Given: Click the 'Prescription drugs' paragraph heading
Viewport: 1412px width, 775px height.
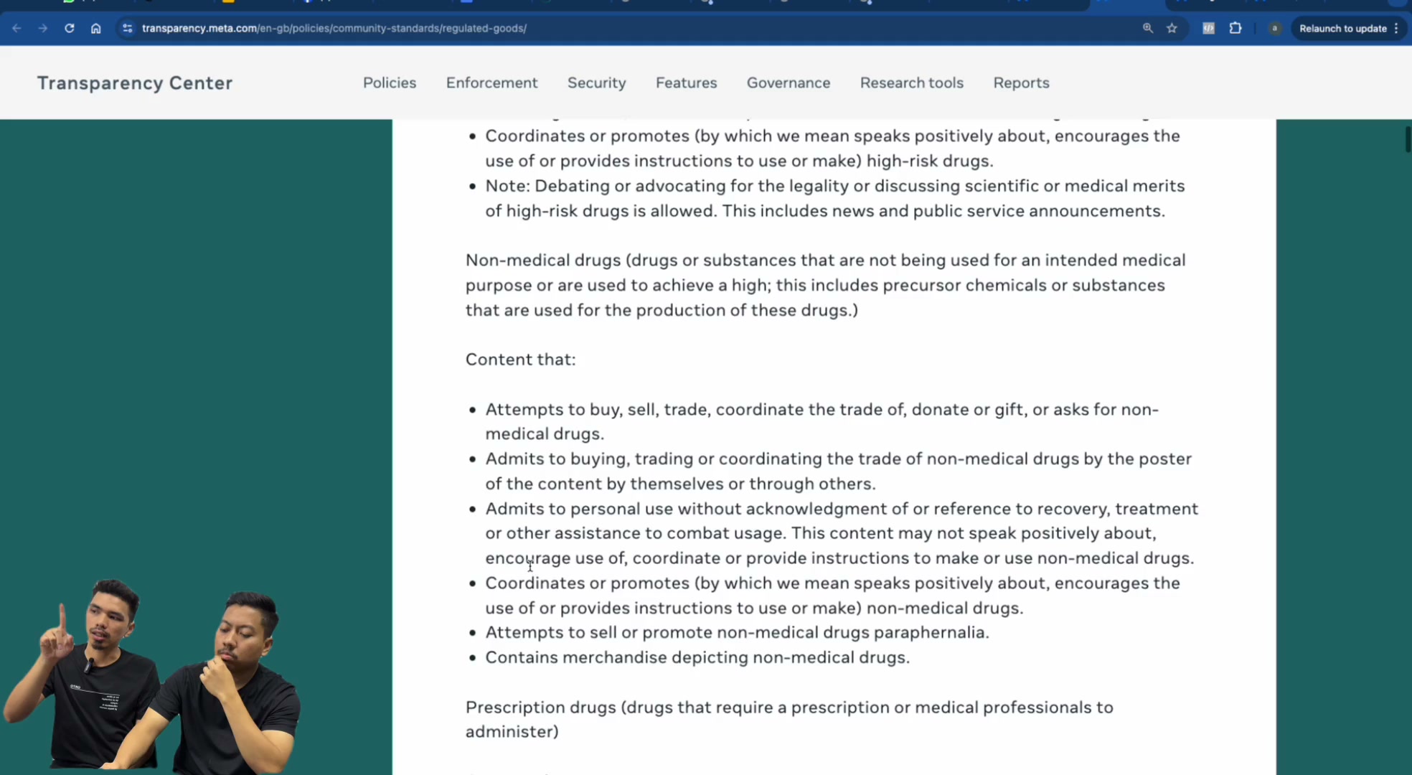Looking at the screenshot, I should pyautogui.click(x=789, y=719).
